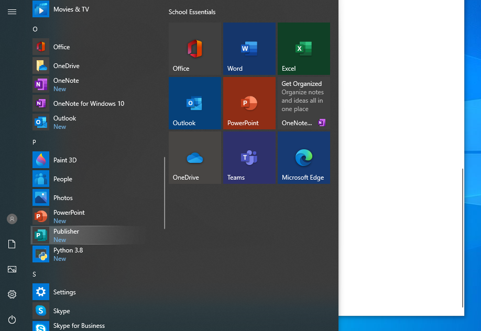Click the app list scrollbar thumb
The height and width of the screenshot is (331, 481).
pos(165,193)
